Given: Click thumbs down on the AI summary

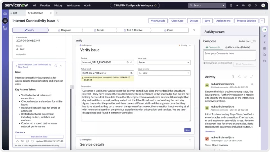Looking at the screenshot, I should (x=22, y=141).
